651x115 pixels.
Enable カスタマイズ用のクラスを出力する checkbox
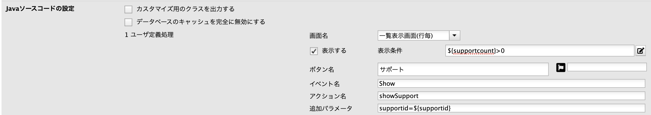[128, 9]
